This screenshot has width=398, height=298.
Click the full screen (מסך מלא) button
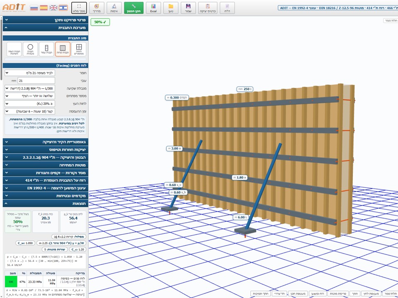click(79, 8)
